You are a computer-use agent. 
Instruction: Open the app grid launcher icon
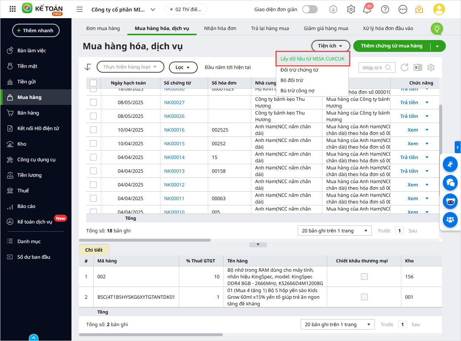pyautogui.click(x=13, y=9)
